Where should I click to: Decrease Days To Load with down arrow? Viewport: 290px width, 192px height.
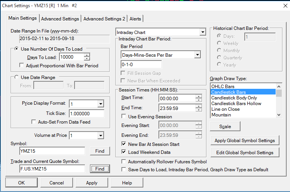pyautogui.click(x=87, y=59)
